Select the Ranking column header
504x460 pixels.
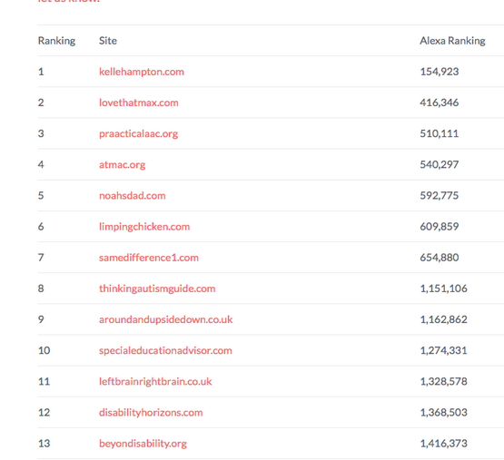pos(56,41)
